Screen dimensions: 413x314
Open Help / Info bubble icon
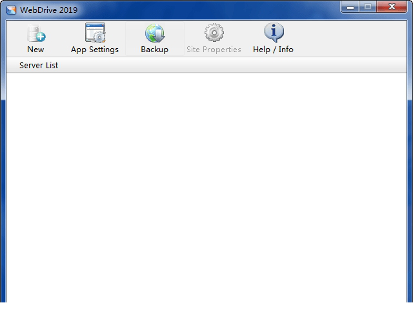coord(274,33)
